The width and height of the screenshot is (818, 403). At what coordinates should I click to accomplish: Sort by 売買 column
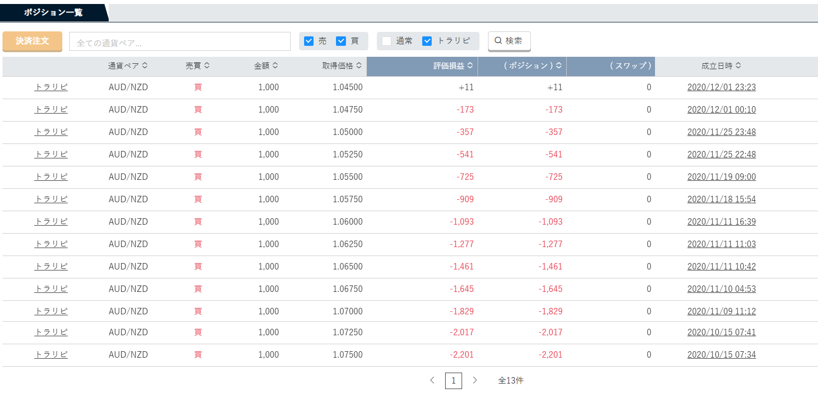[198, 66]
